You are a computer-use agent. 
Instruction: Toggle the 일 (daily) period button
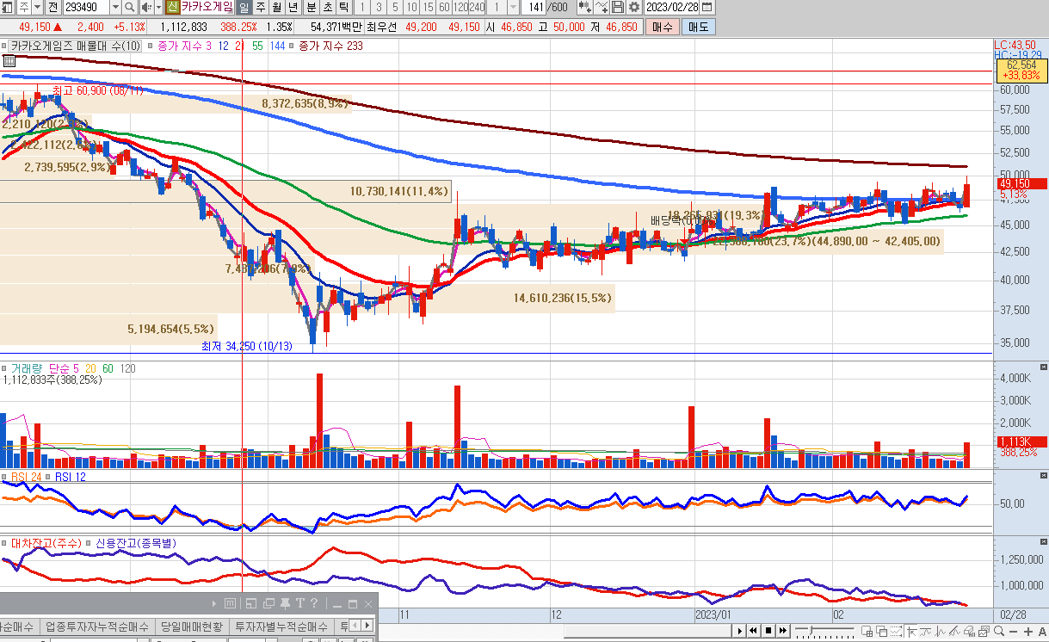click(x=244, y=7)
